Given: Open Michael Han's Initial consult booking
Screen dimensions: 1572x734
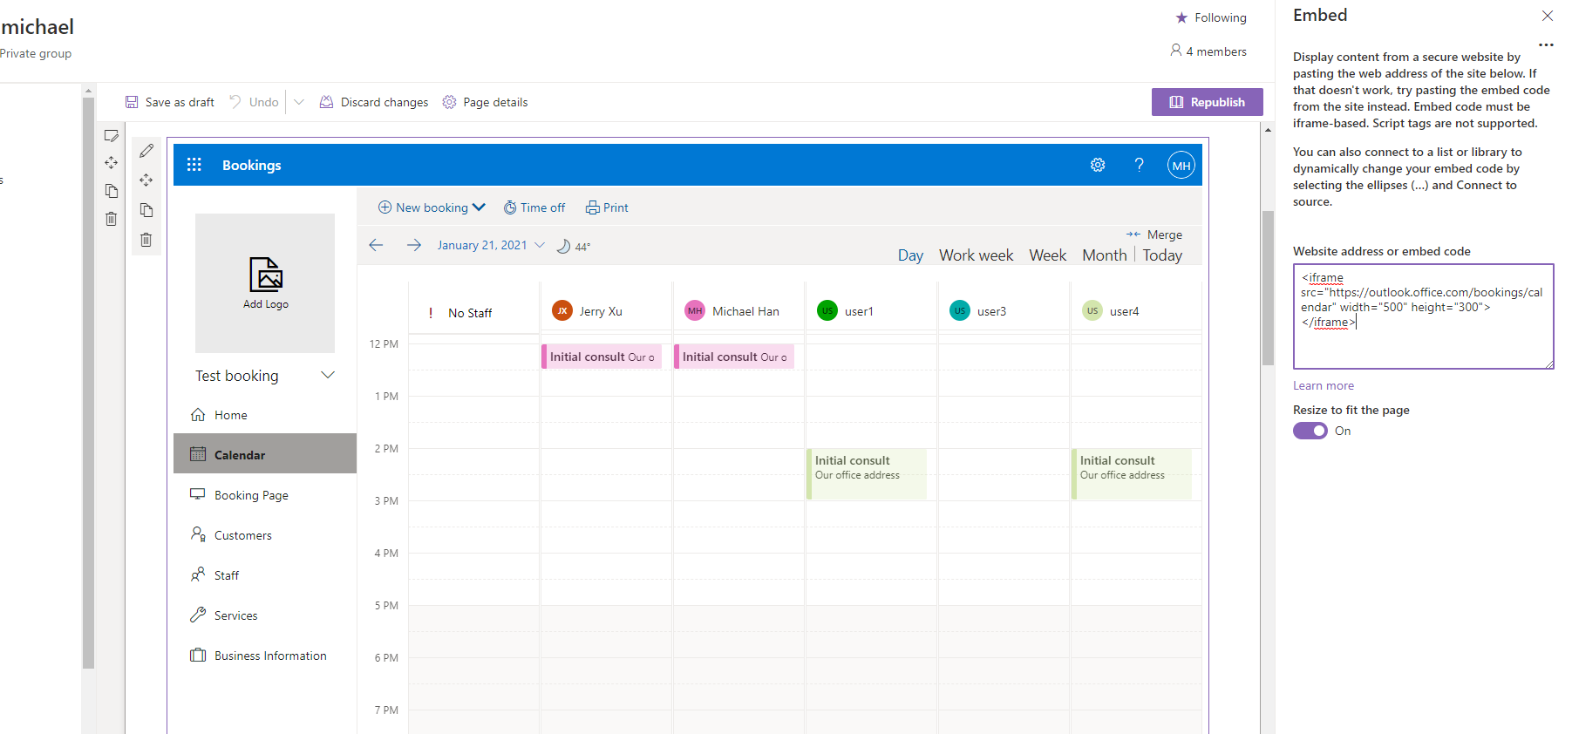Looking at the screenshot, I should tap(734, 357).
